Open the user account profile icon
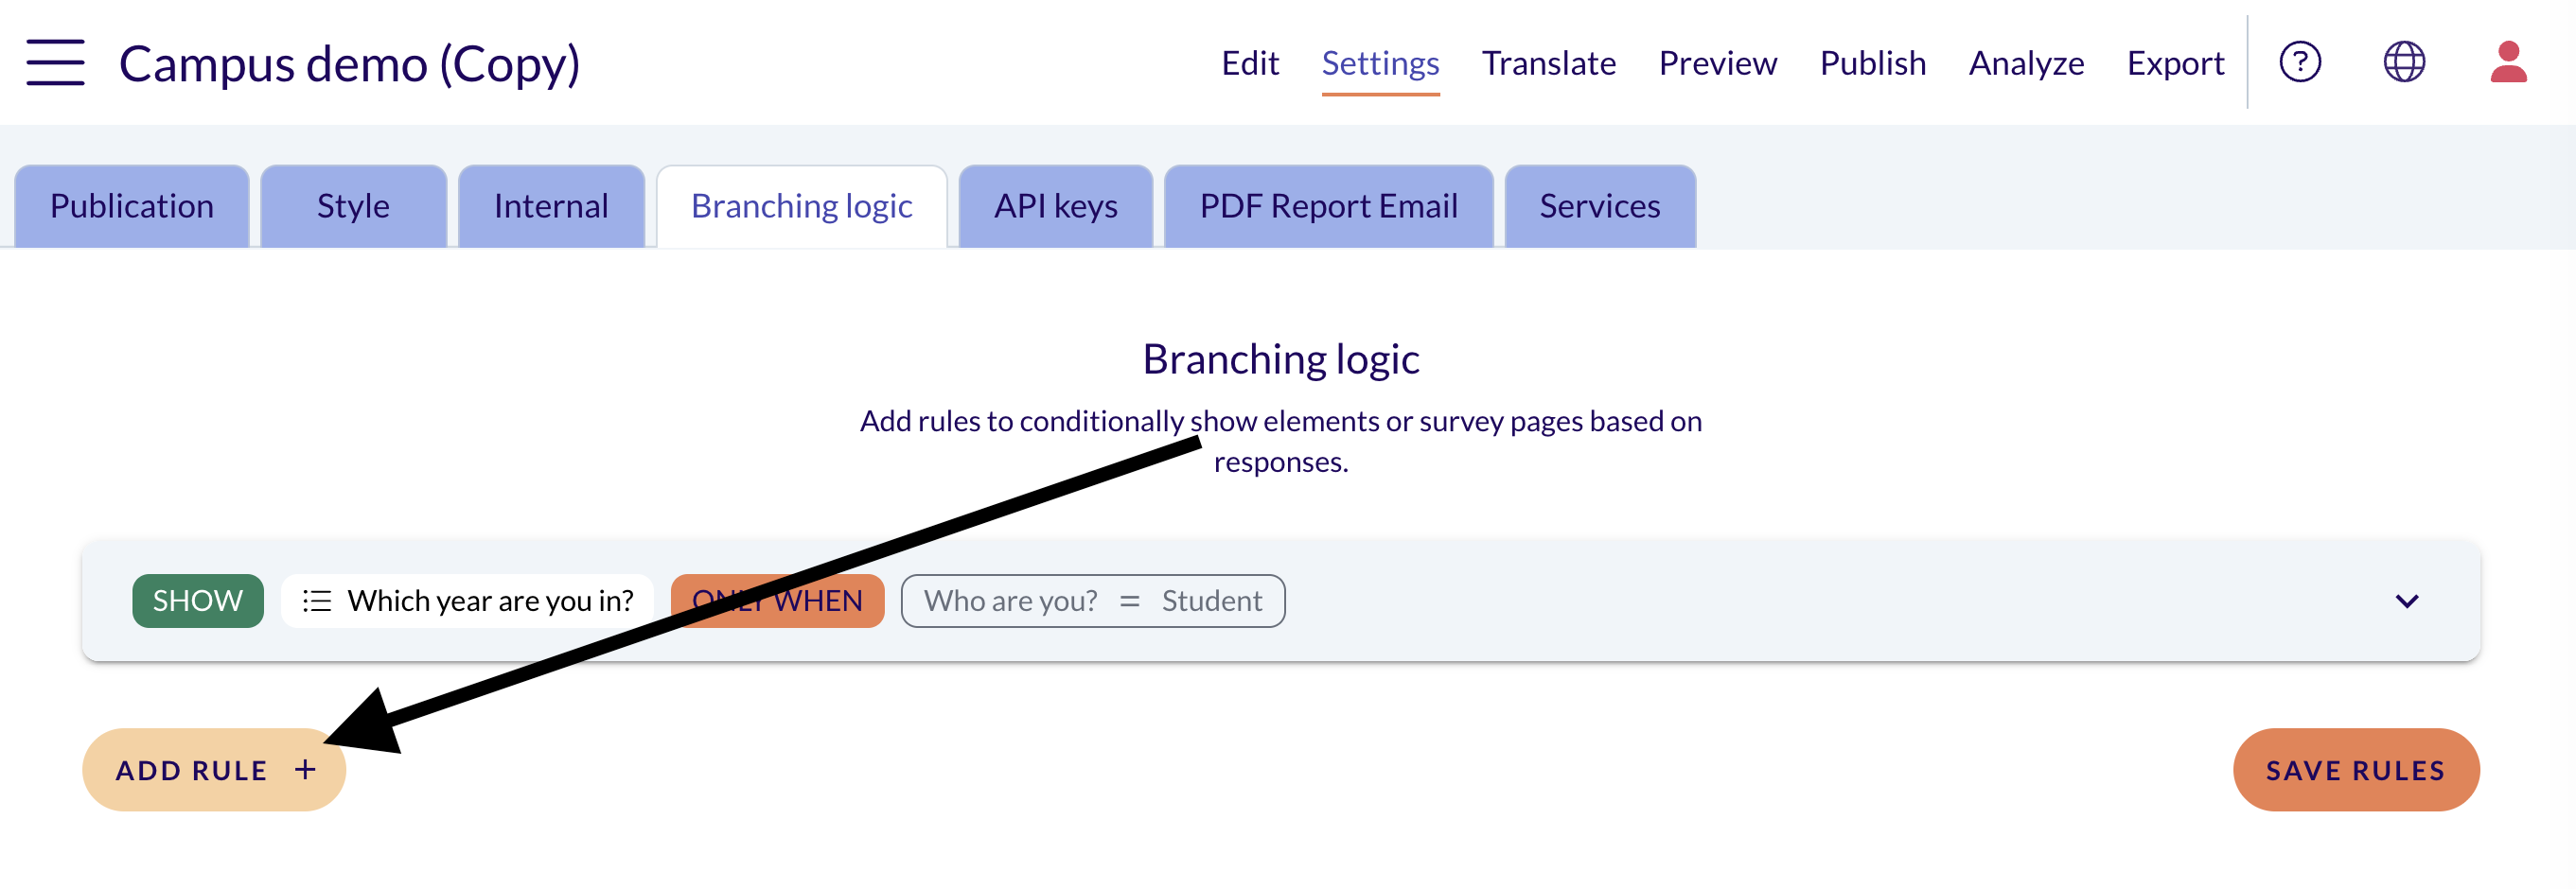 (2508, 61)
